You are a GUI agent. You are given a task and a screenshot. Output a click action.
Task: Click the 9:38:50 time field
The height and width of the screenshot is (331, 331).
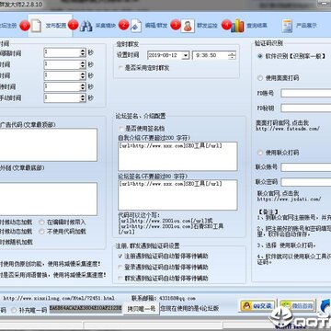[211, 55]
